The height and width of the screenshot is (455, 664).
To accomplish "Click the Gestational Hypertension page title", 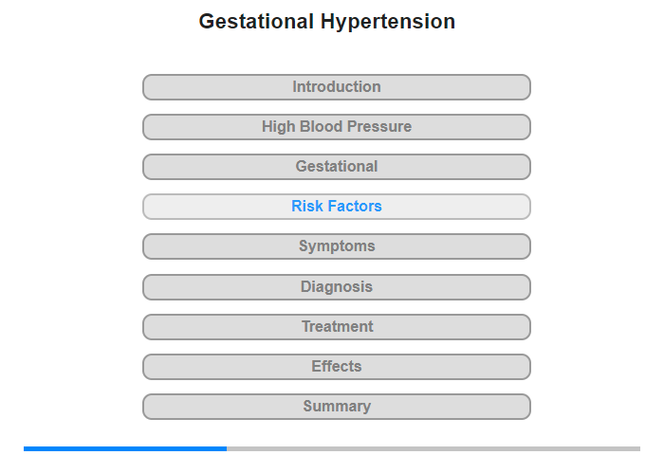I will tap(327, 22).
